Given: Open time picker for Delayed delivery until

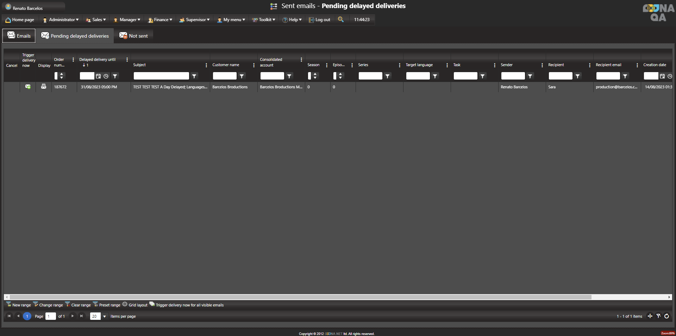Looking at the screenshot, I should point(106,76).
